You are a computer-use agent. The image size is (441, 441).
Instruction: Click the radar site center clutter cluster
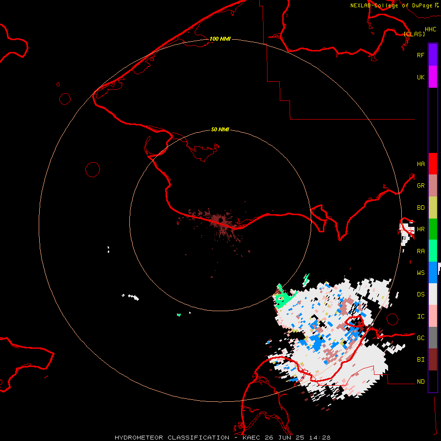tap(220, 220)
